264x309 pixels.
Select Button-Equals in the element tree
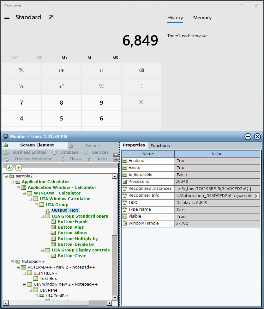point(73,222)
